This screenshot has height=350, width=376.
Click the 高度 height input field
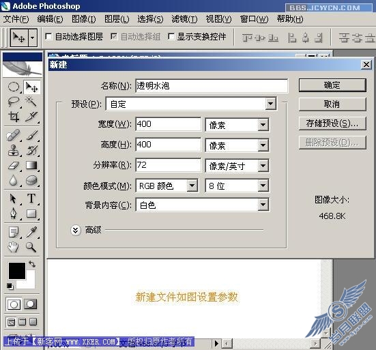[168, 145]
